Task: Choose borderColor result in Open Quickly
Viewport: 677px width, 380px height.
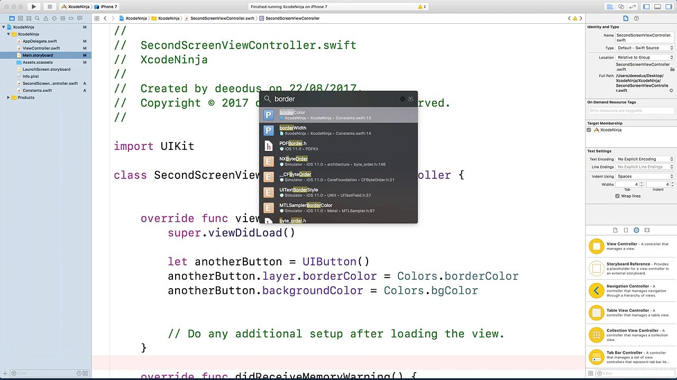Action: tap(338, 115)
